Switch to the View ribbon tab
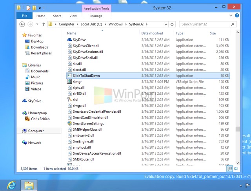Image resolution: width=251 pixels, height=191 pixels. click(73, 16)
